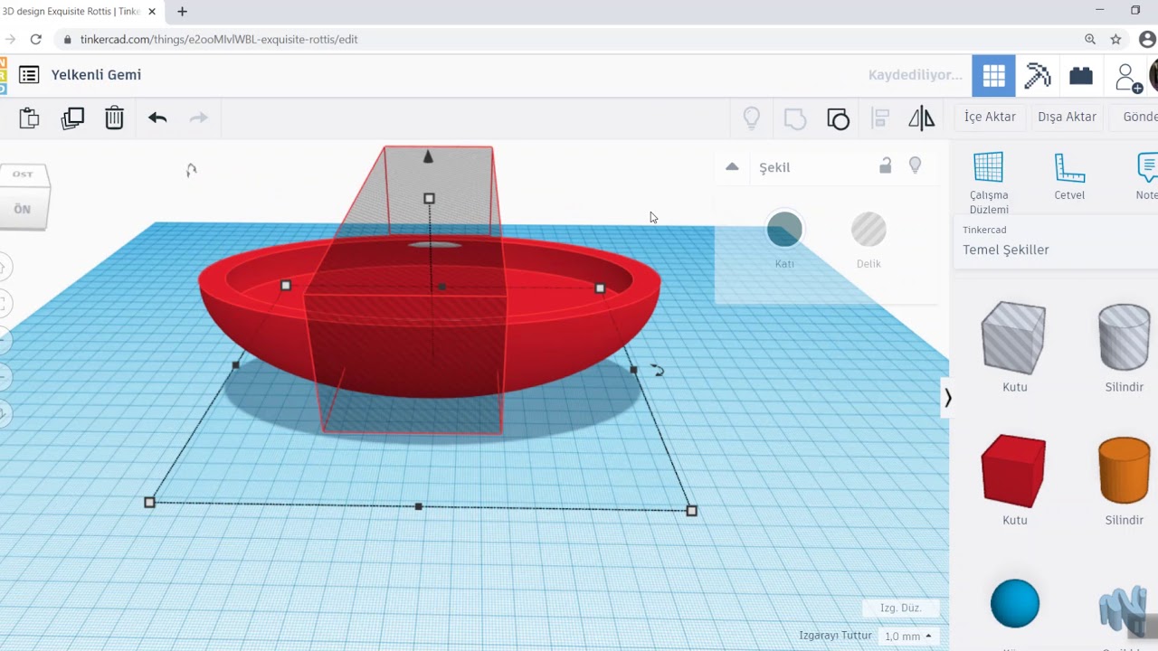Click the Mirror flip icon
The image size is (1158, 651).
point(921,118)
